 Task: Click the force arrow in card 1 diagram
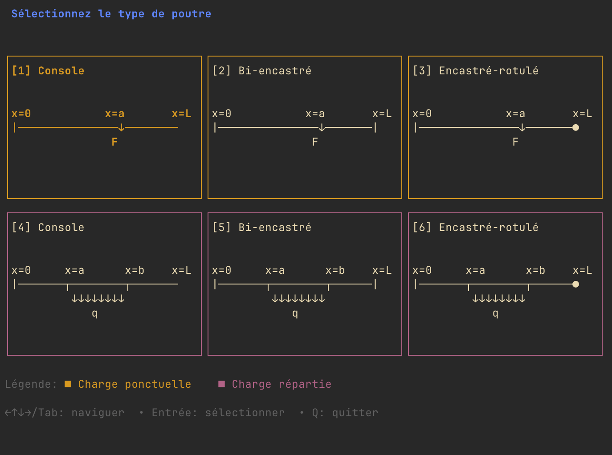[x=121, y=128]
